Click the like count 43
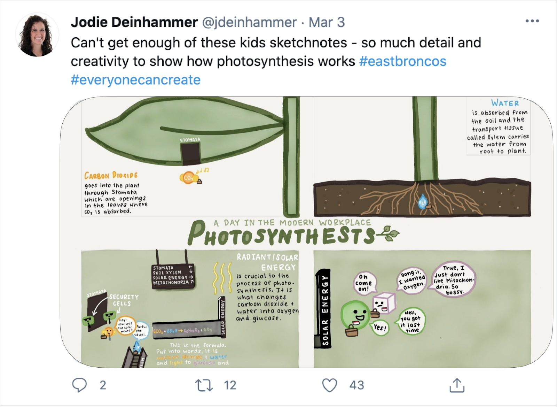557x407 pixels. coord(357,385)
